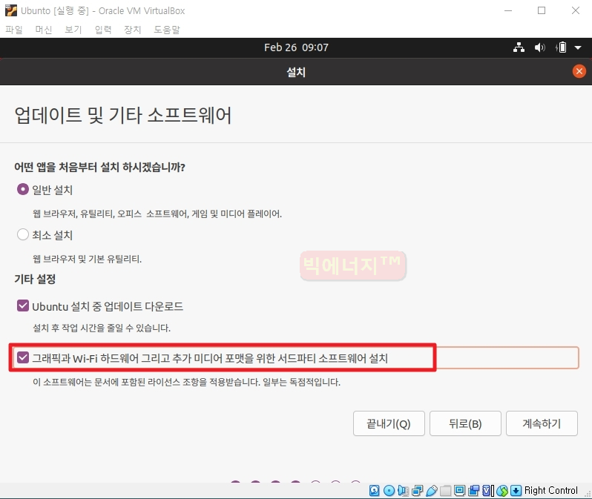Open the 보기 menu
Screen dimensions: 592x499
point(73,30)
